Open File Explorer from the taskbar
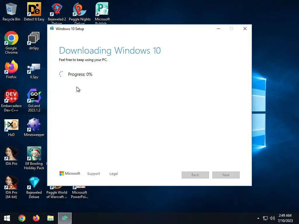Screen dimensions: 299x224 pos(50,218)
